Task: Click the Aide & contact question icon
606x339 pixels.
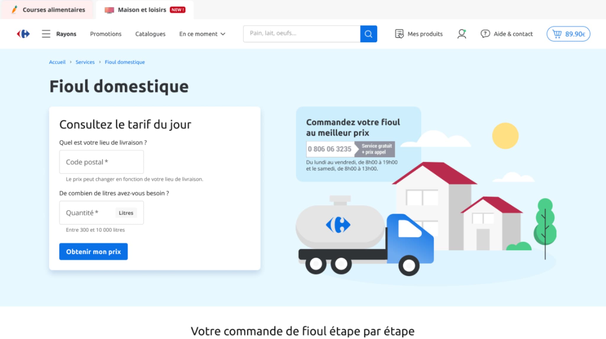Action: [x=485, y=34]
